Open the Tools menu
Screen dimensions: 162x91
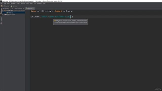[31, 3]
